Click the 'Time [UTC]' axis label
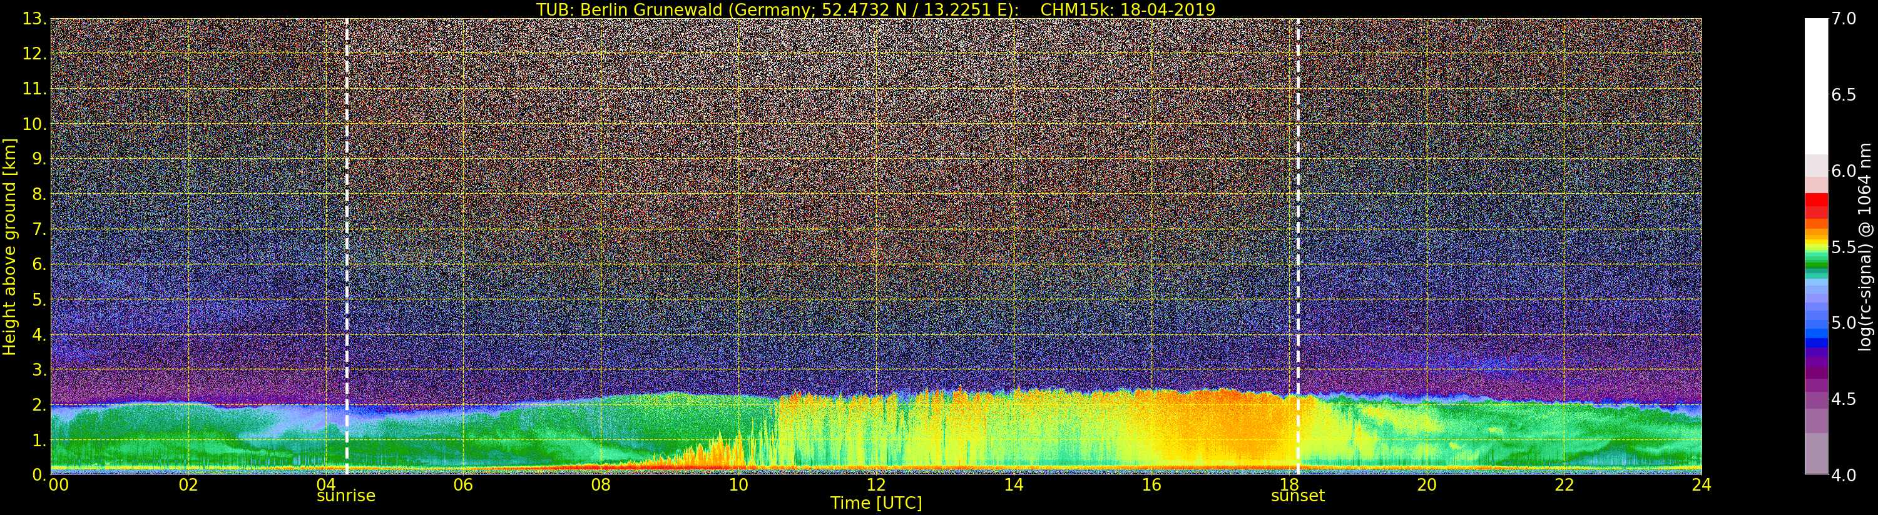1878x515 pixels. 875,503
